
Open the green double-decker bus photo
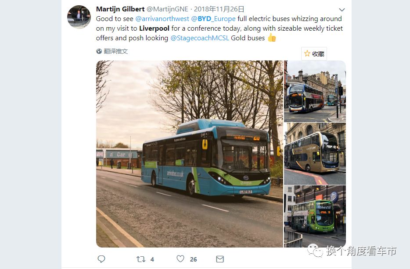click(x=315, y=216)
